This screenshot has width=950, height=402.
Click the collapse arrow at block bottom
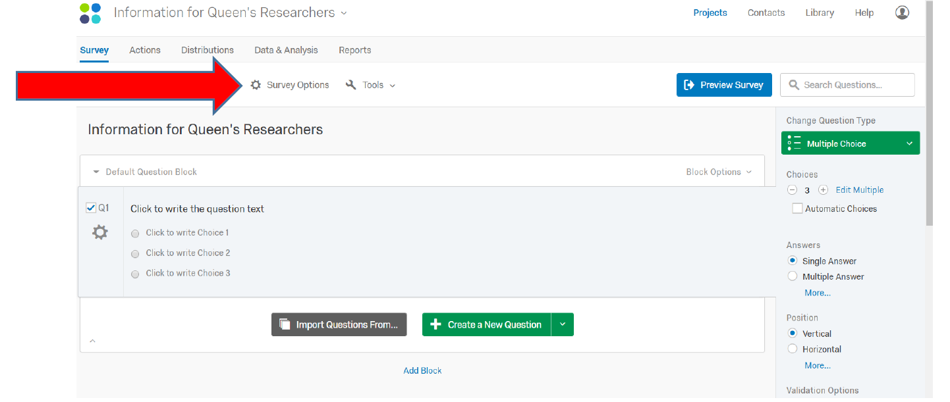point(92,340)
